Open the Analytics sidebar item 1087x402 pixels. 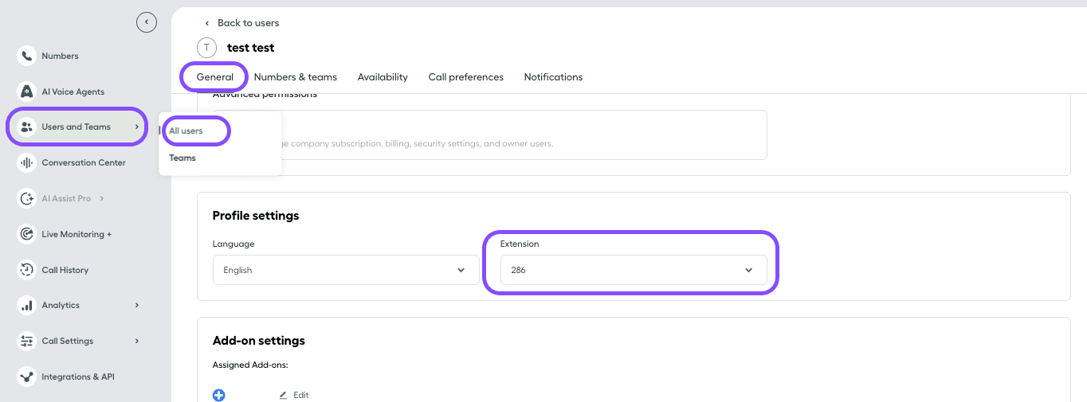(61, 305)
